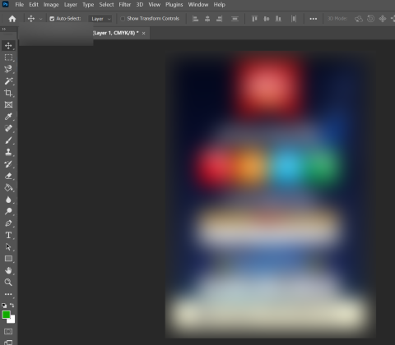Select the Pen tool
Screen dimensions: 395x345
pos(8,223)
